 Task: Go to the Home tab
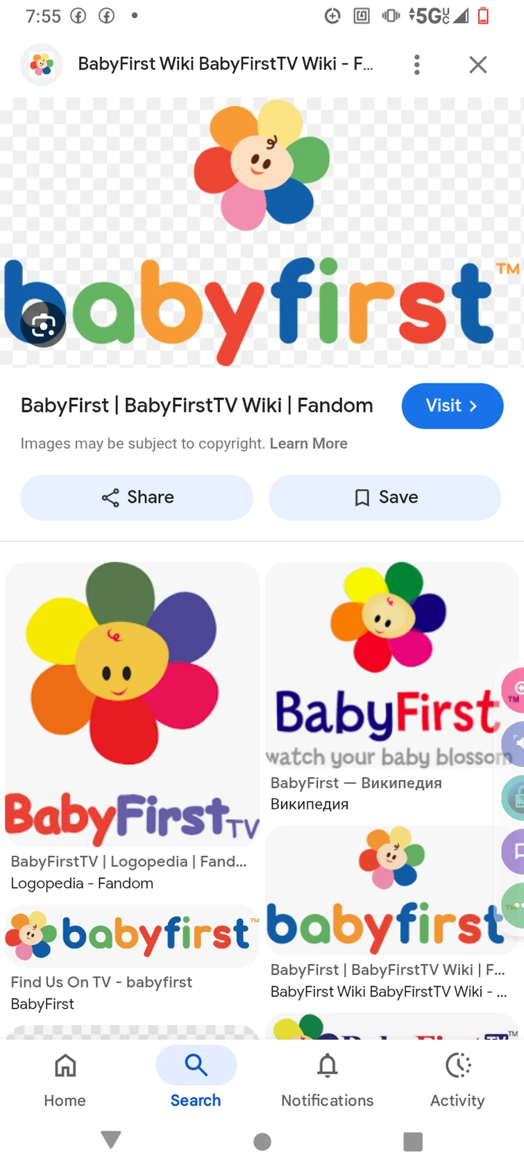click(x=65, y=1079)
